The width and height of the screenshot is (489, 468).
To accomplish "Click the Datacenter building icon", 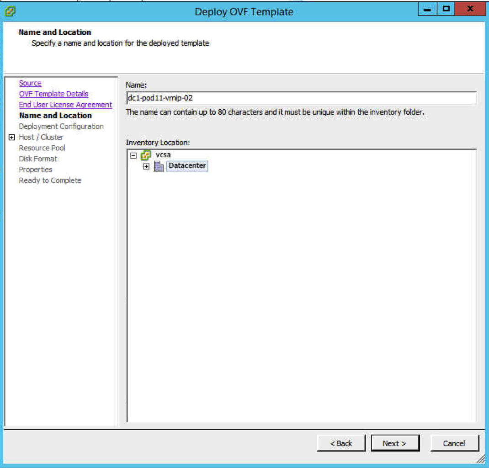I will tap(159, 166).
